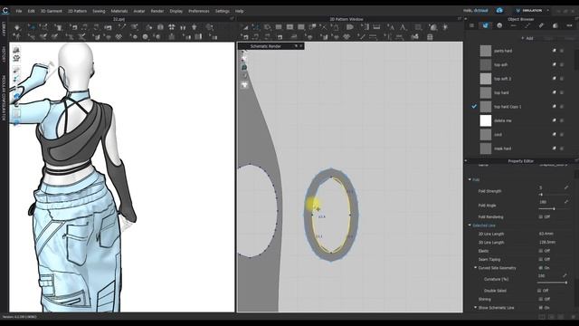Click edit pencil icon beside Curvature value
This screenshot has width=579, height=326.
click(x=565, y=275)
